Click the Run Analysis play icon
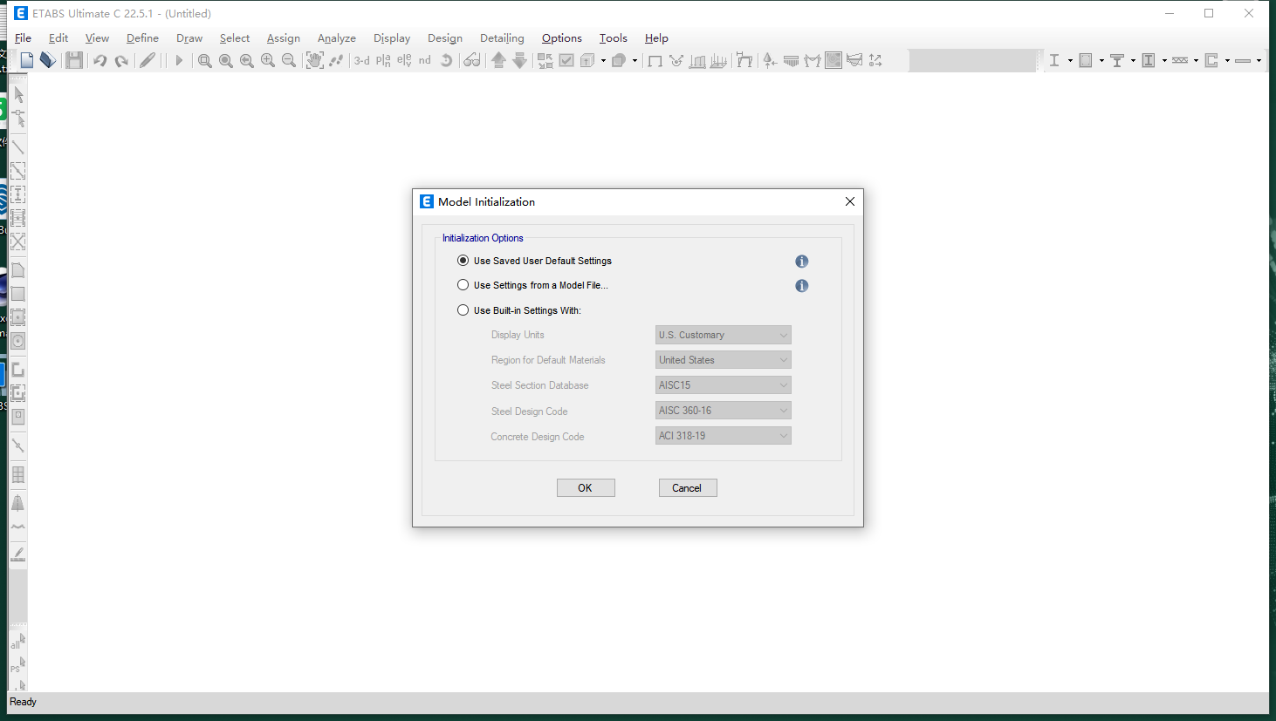This screenshot has height=721, width=1276. click(x=179, y=60)
